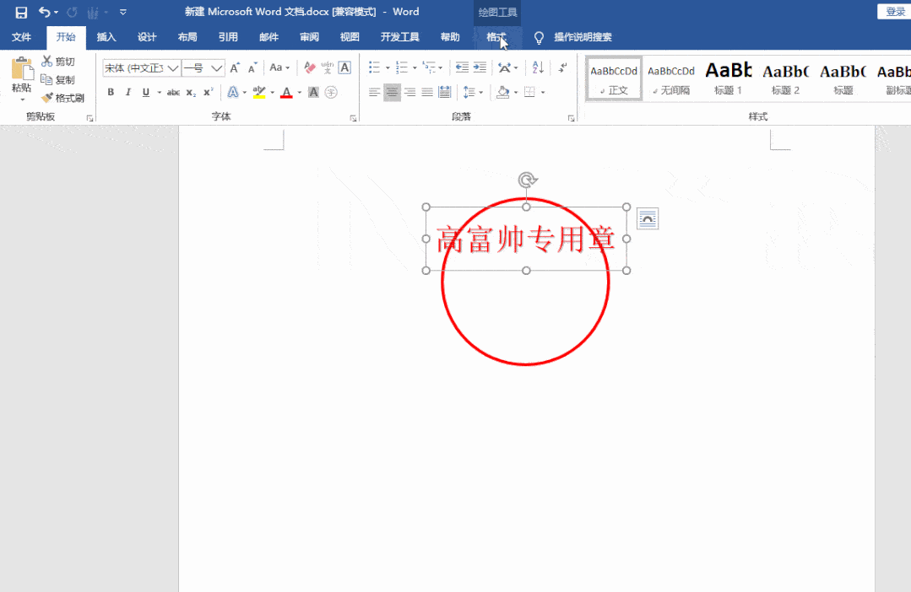Open the font color dropdown arrow
The width and height of the screenshot is (911, 592).
coord(300,92)
